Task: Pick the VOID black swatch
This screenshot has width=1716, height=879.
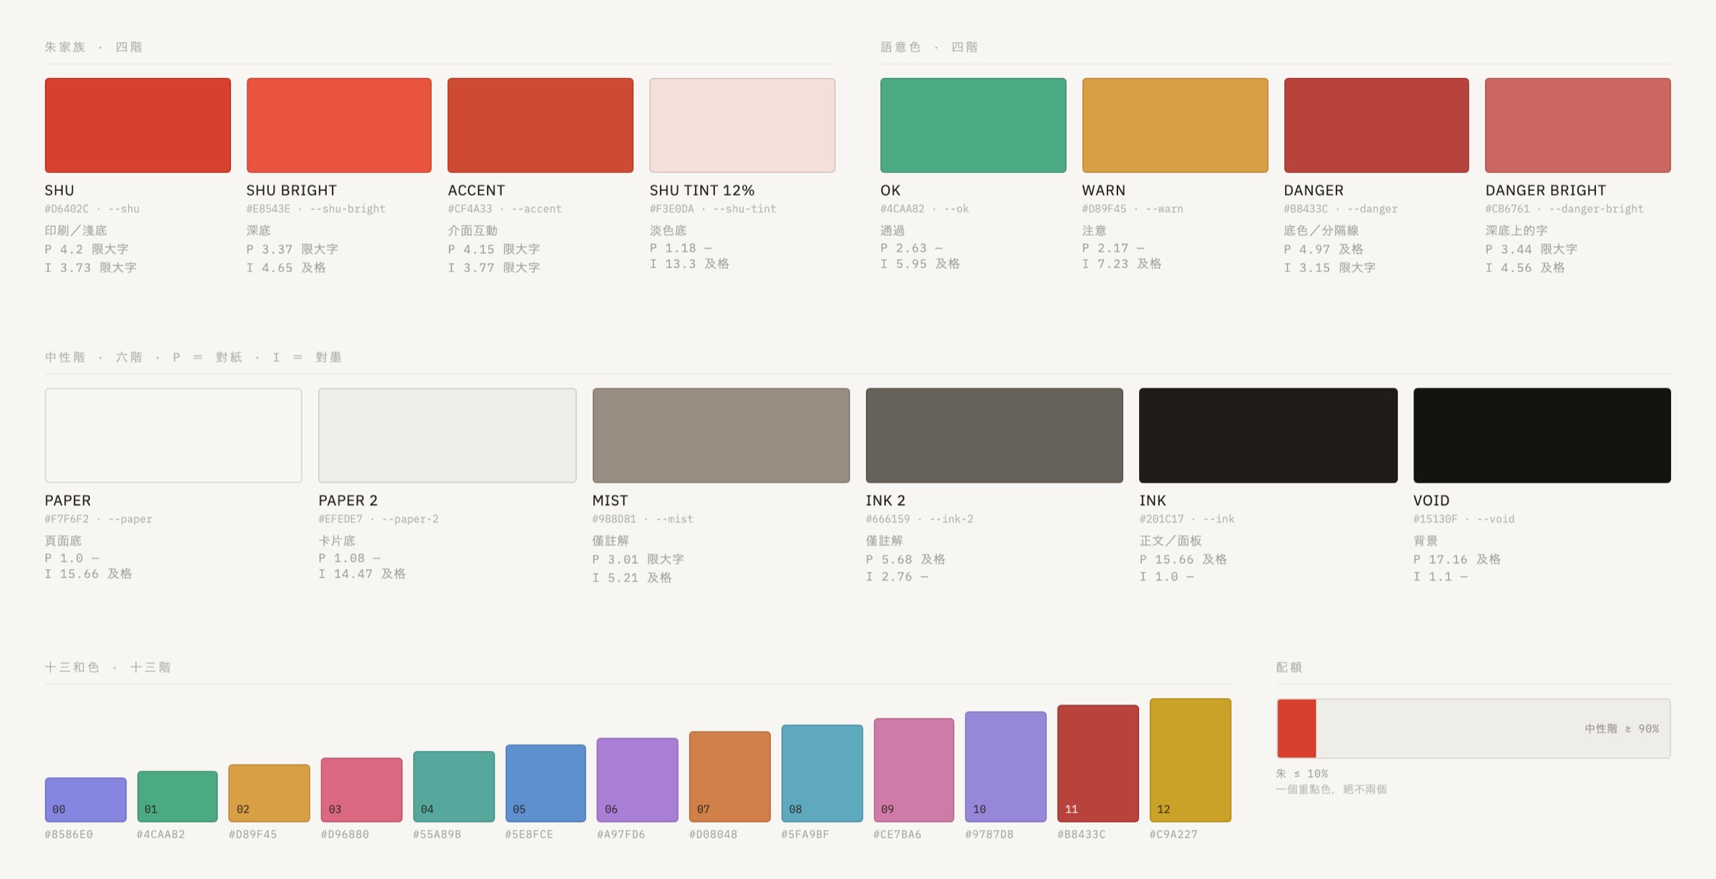Action: pos(1542,435)
